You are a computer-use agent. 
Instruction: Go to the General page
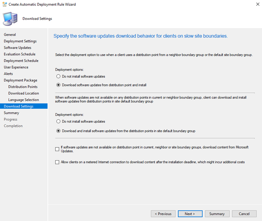10,35
